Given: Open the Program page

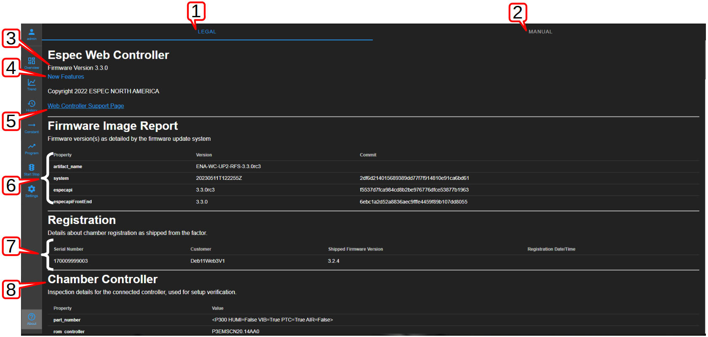Looking at the screenshot, I should [32, 149].
